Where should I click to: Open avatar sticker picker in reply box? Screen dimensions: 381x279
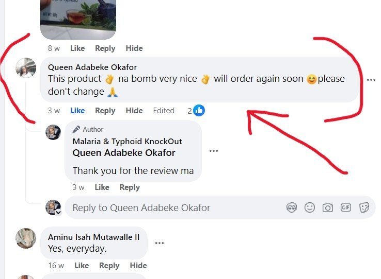coord(291,207)
